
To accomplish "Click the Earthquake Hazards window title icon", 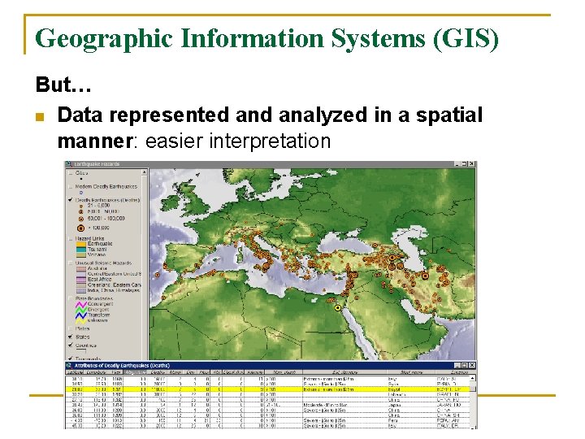I will [69, 164].
